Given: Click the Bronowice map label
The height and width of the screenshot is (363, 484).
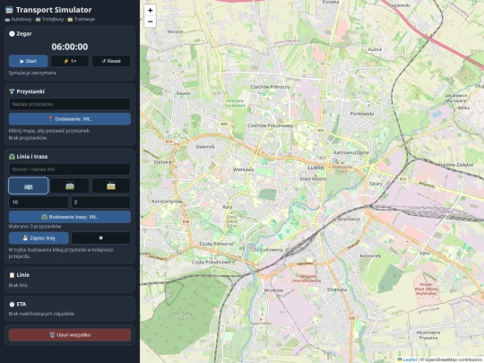Looking at the screenshot, I should (349, 219).
